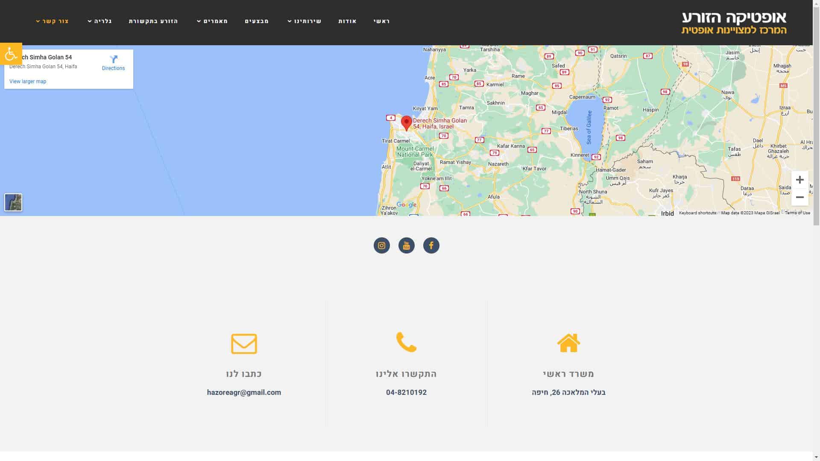820x461 pixels.
Task: Expand the שירותינו services menu
Action: coord(304,21)
